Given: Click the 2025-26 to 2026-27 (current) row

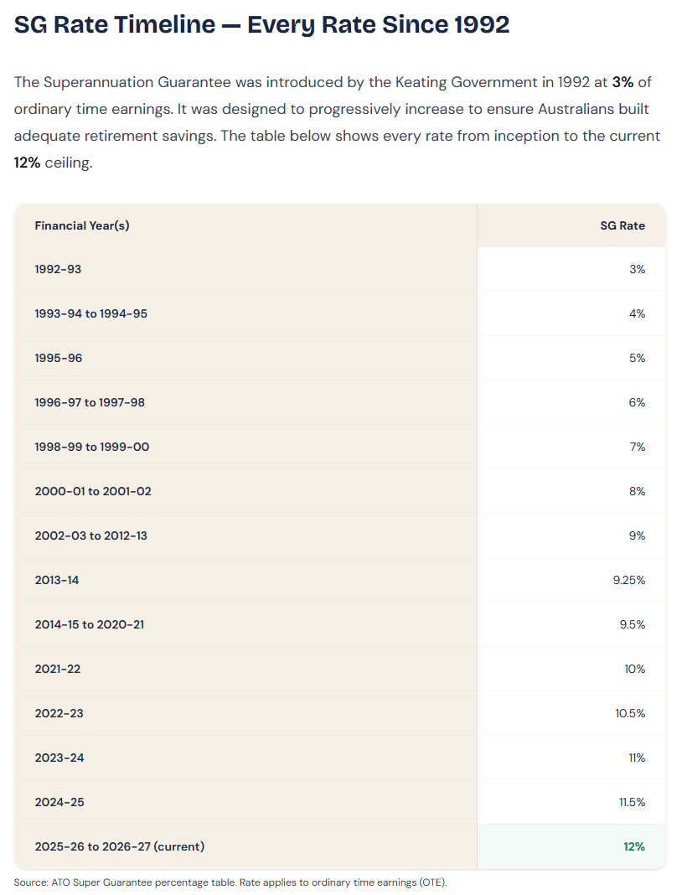Looking at the screenshot, I should 340,846.
